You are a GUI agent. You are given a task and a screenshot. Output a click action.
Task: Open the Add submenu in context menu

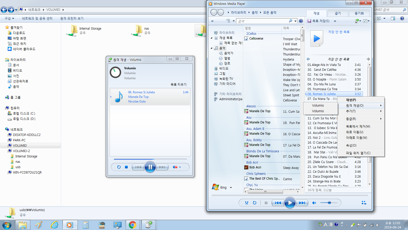(361, 111)
